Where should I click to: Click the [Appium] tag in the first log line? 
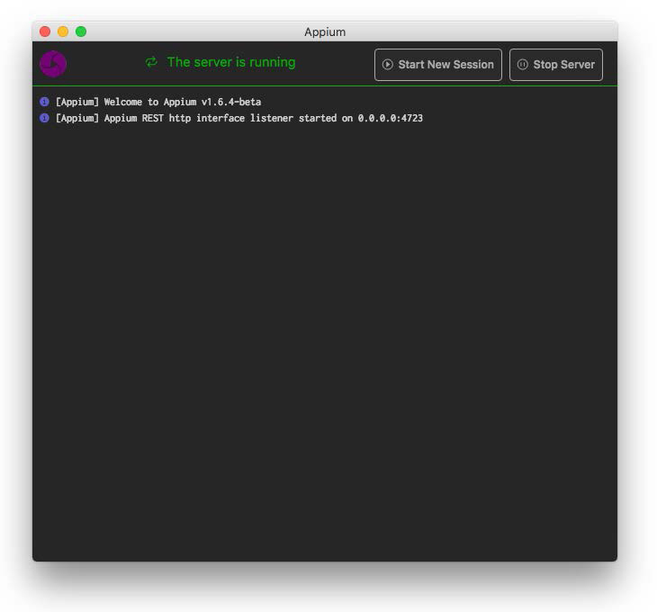[76, 103]
